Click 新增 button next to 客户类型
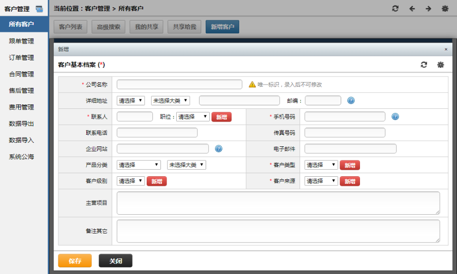The height and width of the screenshot is (274, 457). 350,165
